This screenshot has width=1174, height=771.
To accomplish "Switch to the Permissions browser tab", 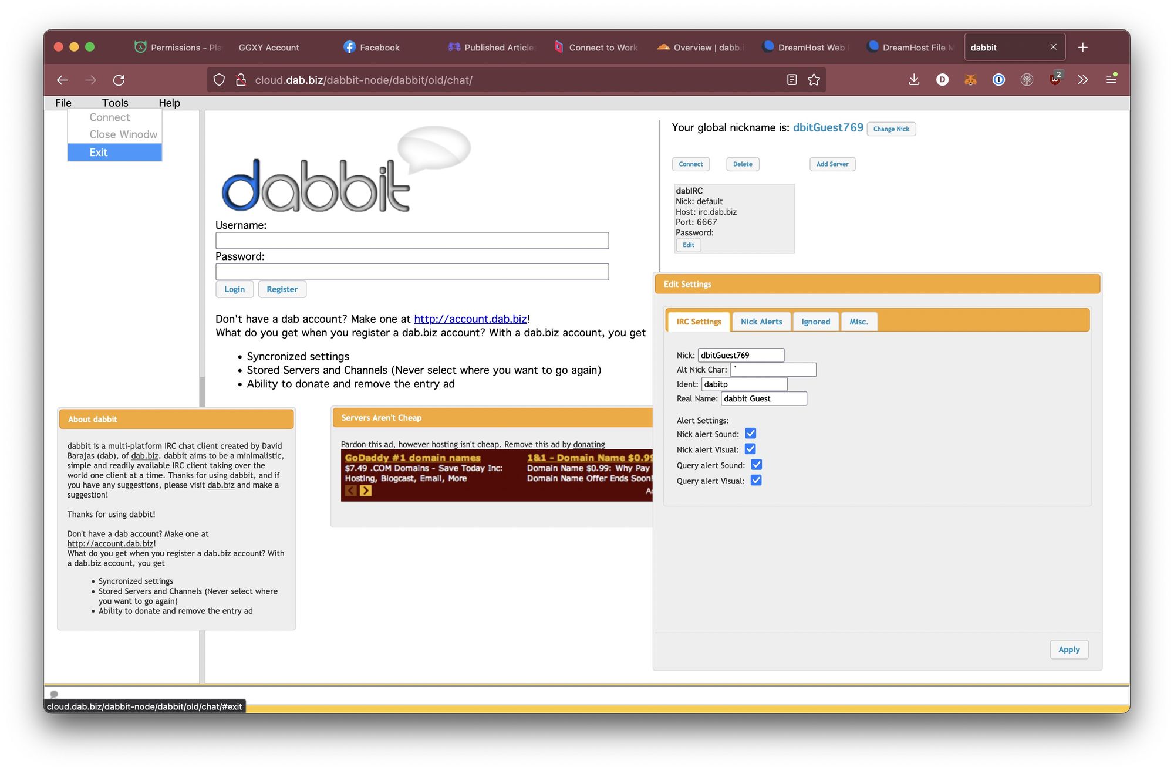I will click(x=179, y=48).
